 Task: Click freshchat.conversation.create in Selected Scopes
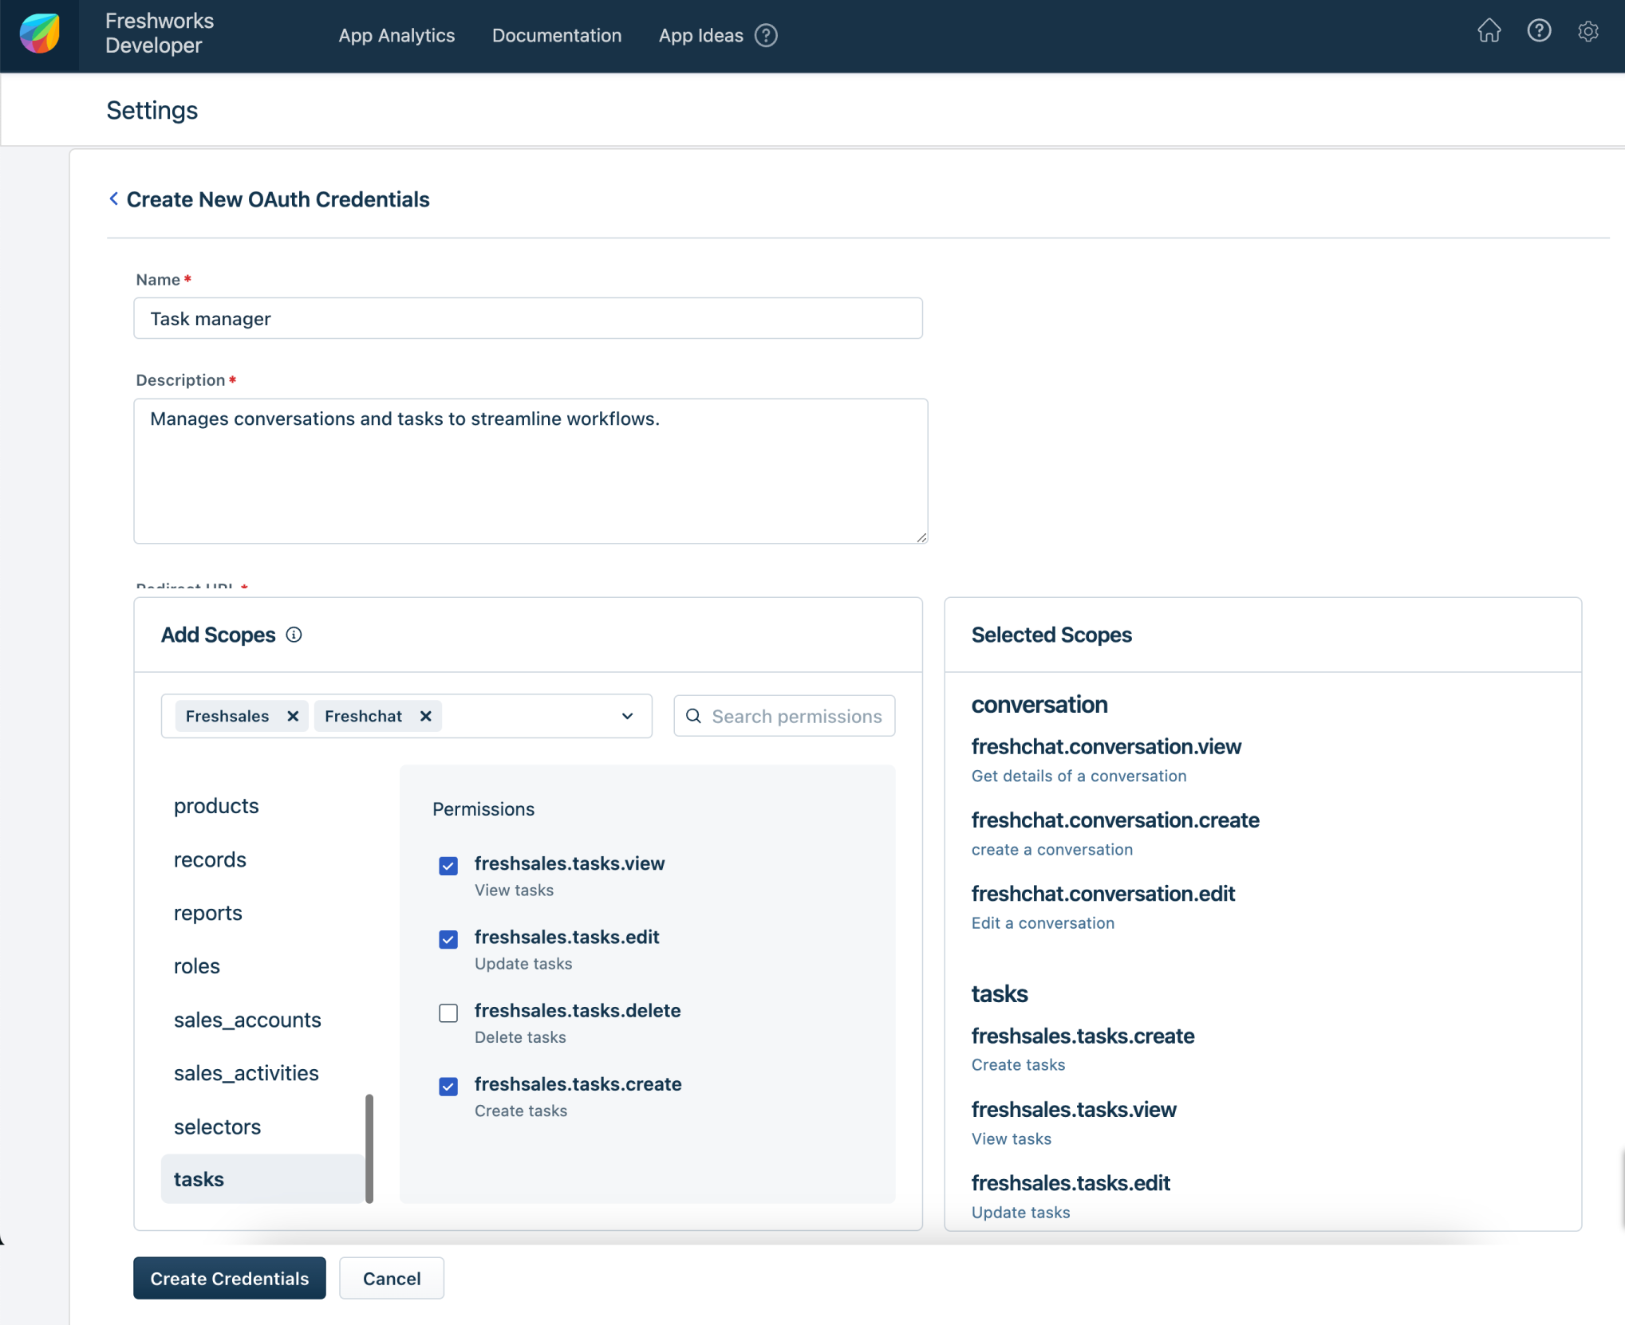tap(1114, 820)
